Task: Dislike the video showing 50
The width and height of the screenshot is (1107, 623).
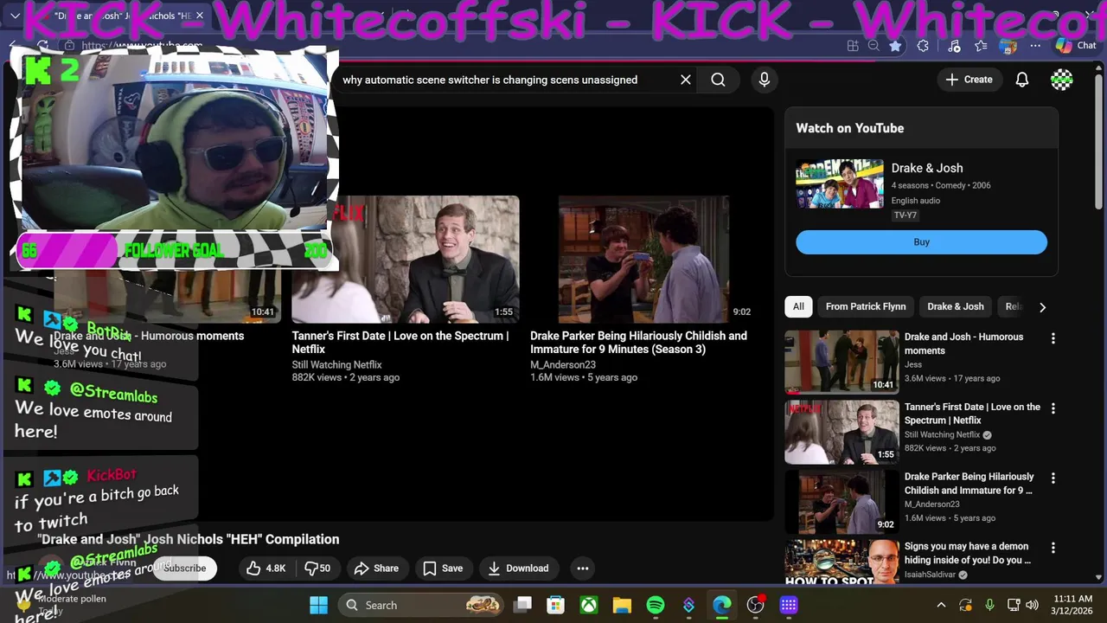Action: (x=317, y=568)
